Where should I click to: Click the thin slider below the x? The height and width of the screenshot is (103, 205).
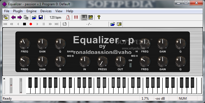[4, 87]
